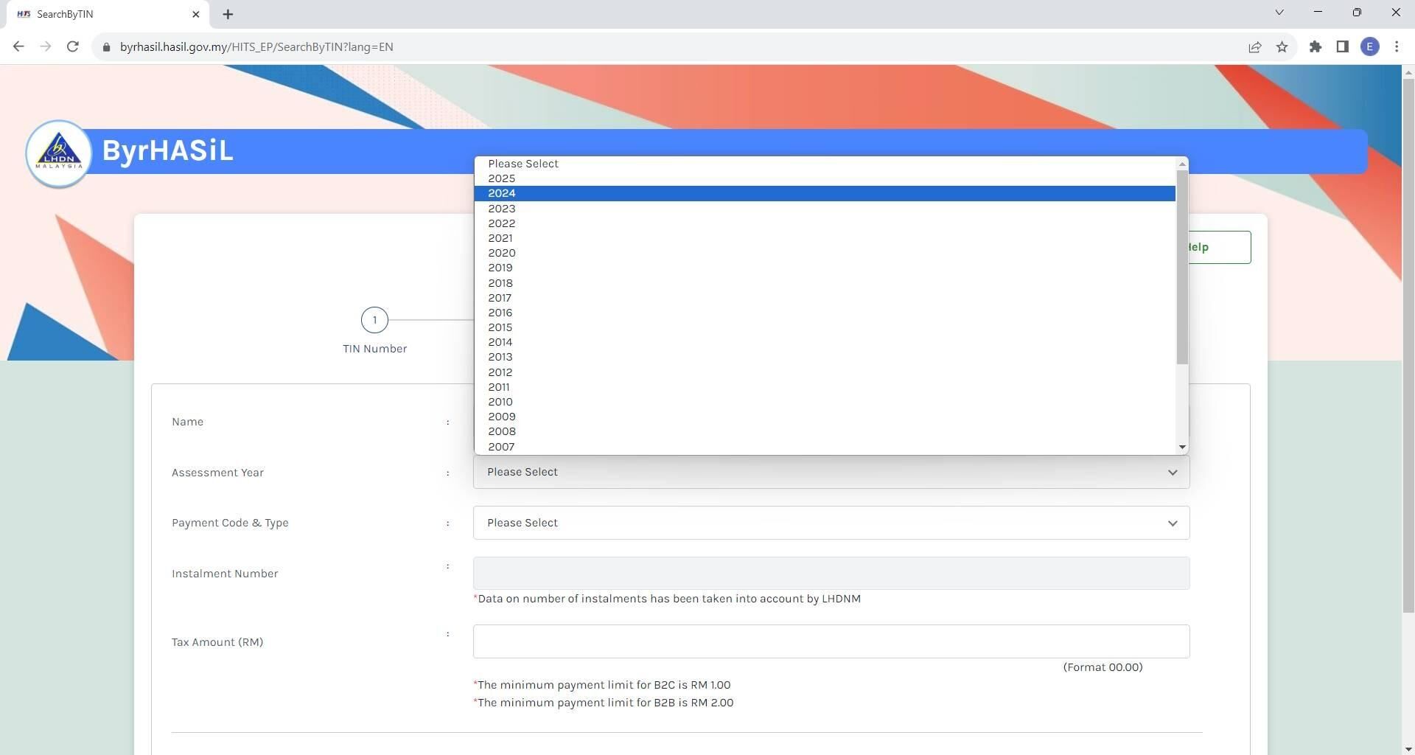Select assessment year 2022

(825, 223)
